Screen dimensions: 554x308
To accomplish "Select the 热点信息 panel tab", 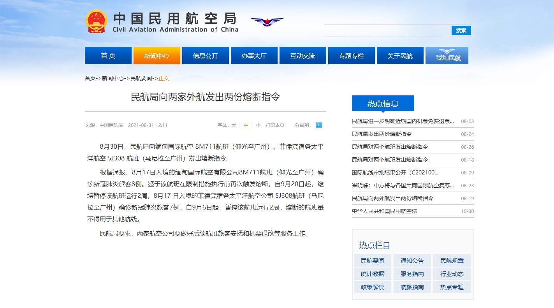I will (x=383, y=104).
